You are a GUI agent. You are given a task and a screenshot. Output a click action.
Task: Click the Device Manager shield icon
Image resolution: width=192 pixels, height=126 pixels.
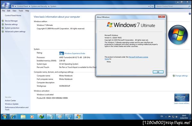pyautogui.click(x=3, y=21)
